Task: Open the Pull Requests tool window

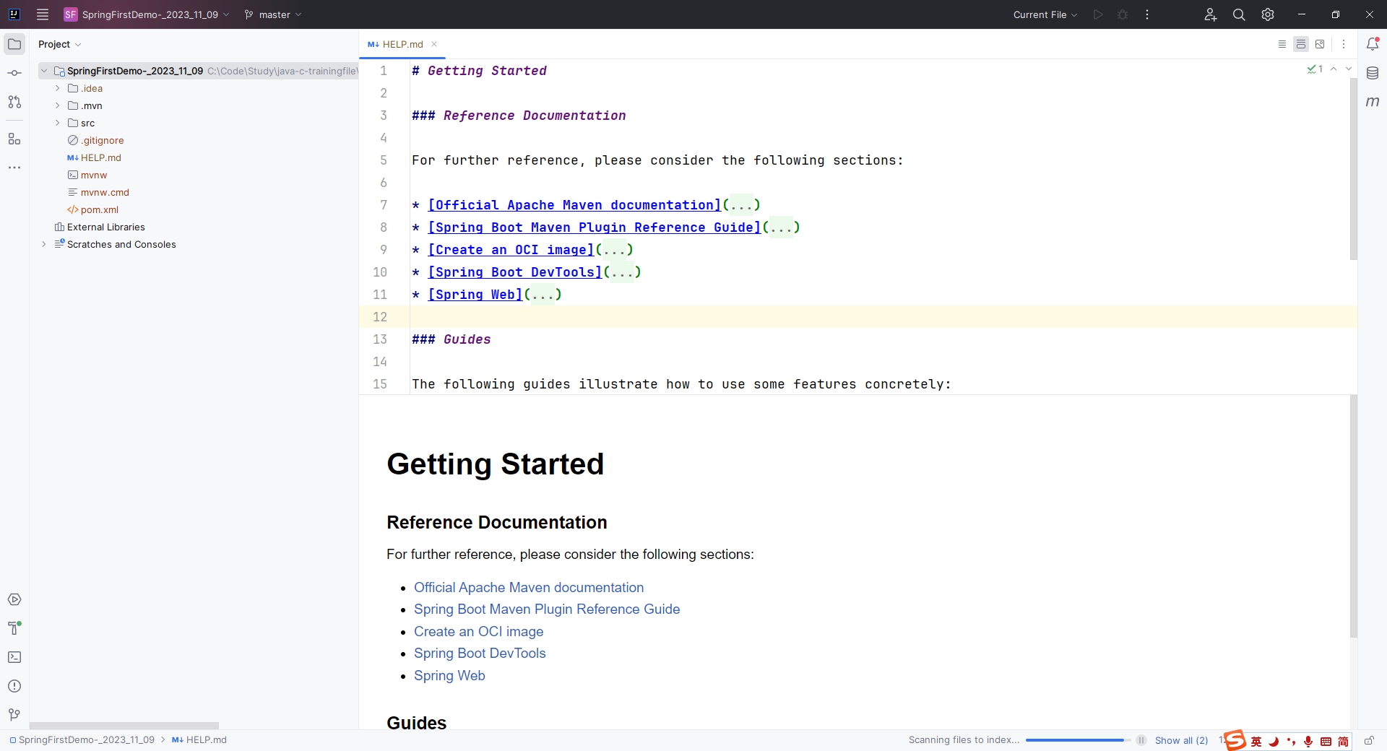Action: click(x=14, y=102)
